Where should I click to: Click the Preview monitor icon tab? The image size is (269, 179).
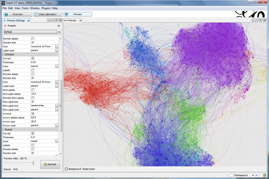click(x=67, y=14)
